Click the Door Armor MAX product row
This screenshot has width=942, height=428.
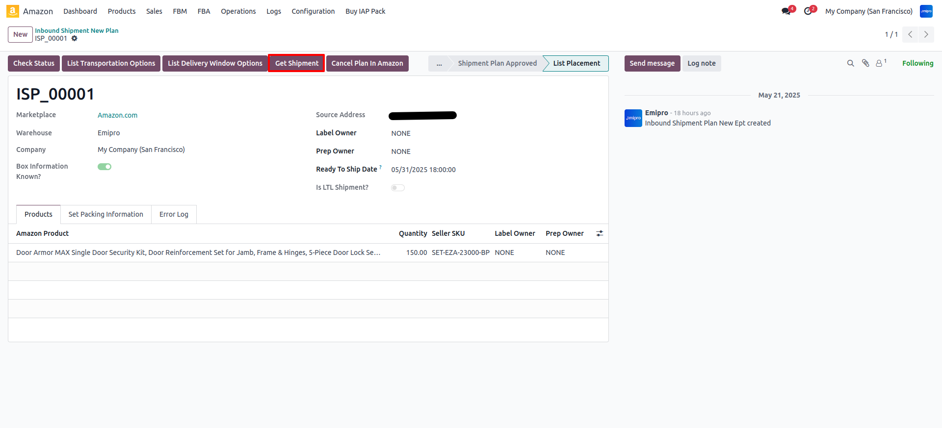coord(198,252)
